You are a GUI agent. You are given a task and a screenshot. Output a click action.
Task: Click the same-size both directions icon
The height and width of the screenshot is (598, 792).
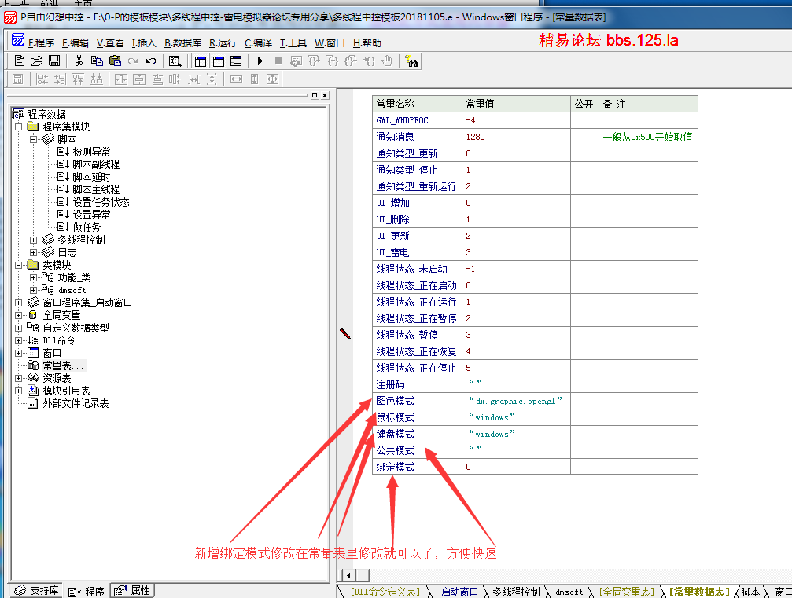tap(273, 79)
